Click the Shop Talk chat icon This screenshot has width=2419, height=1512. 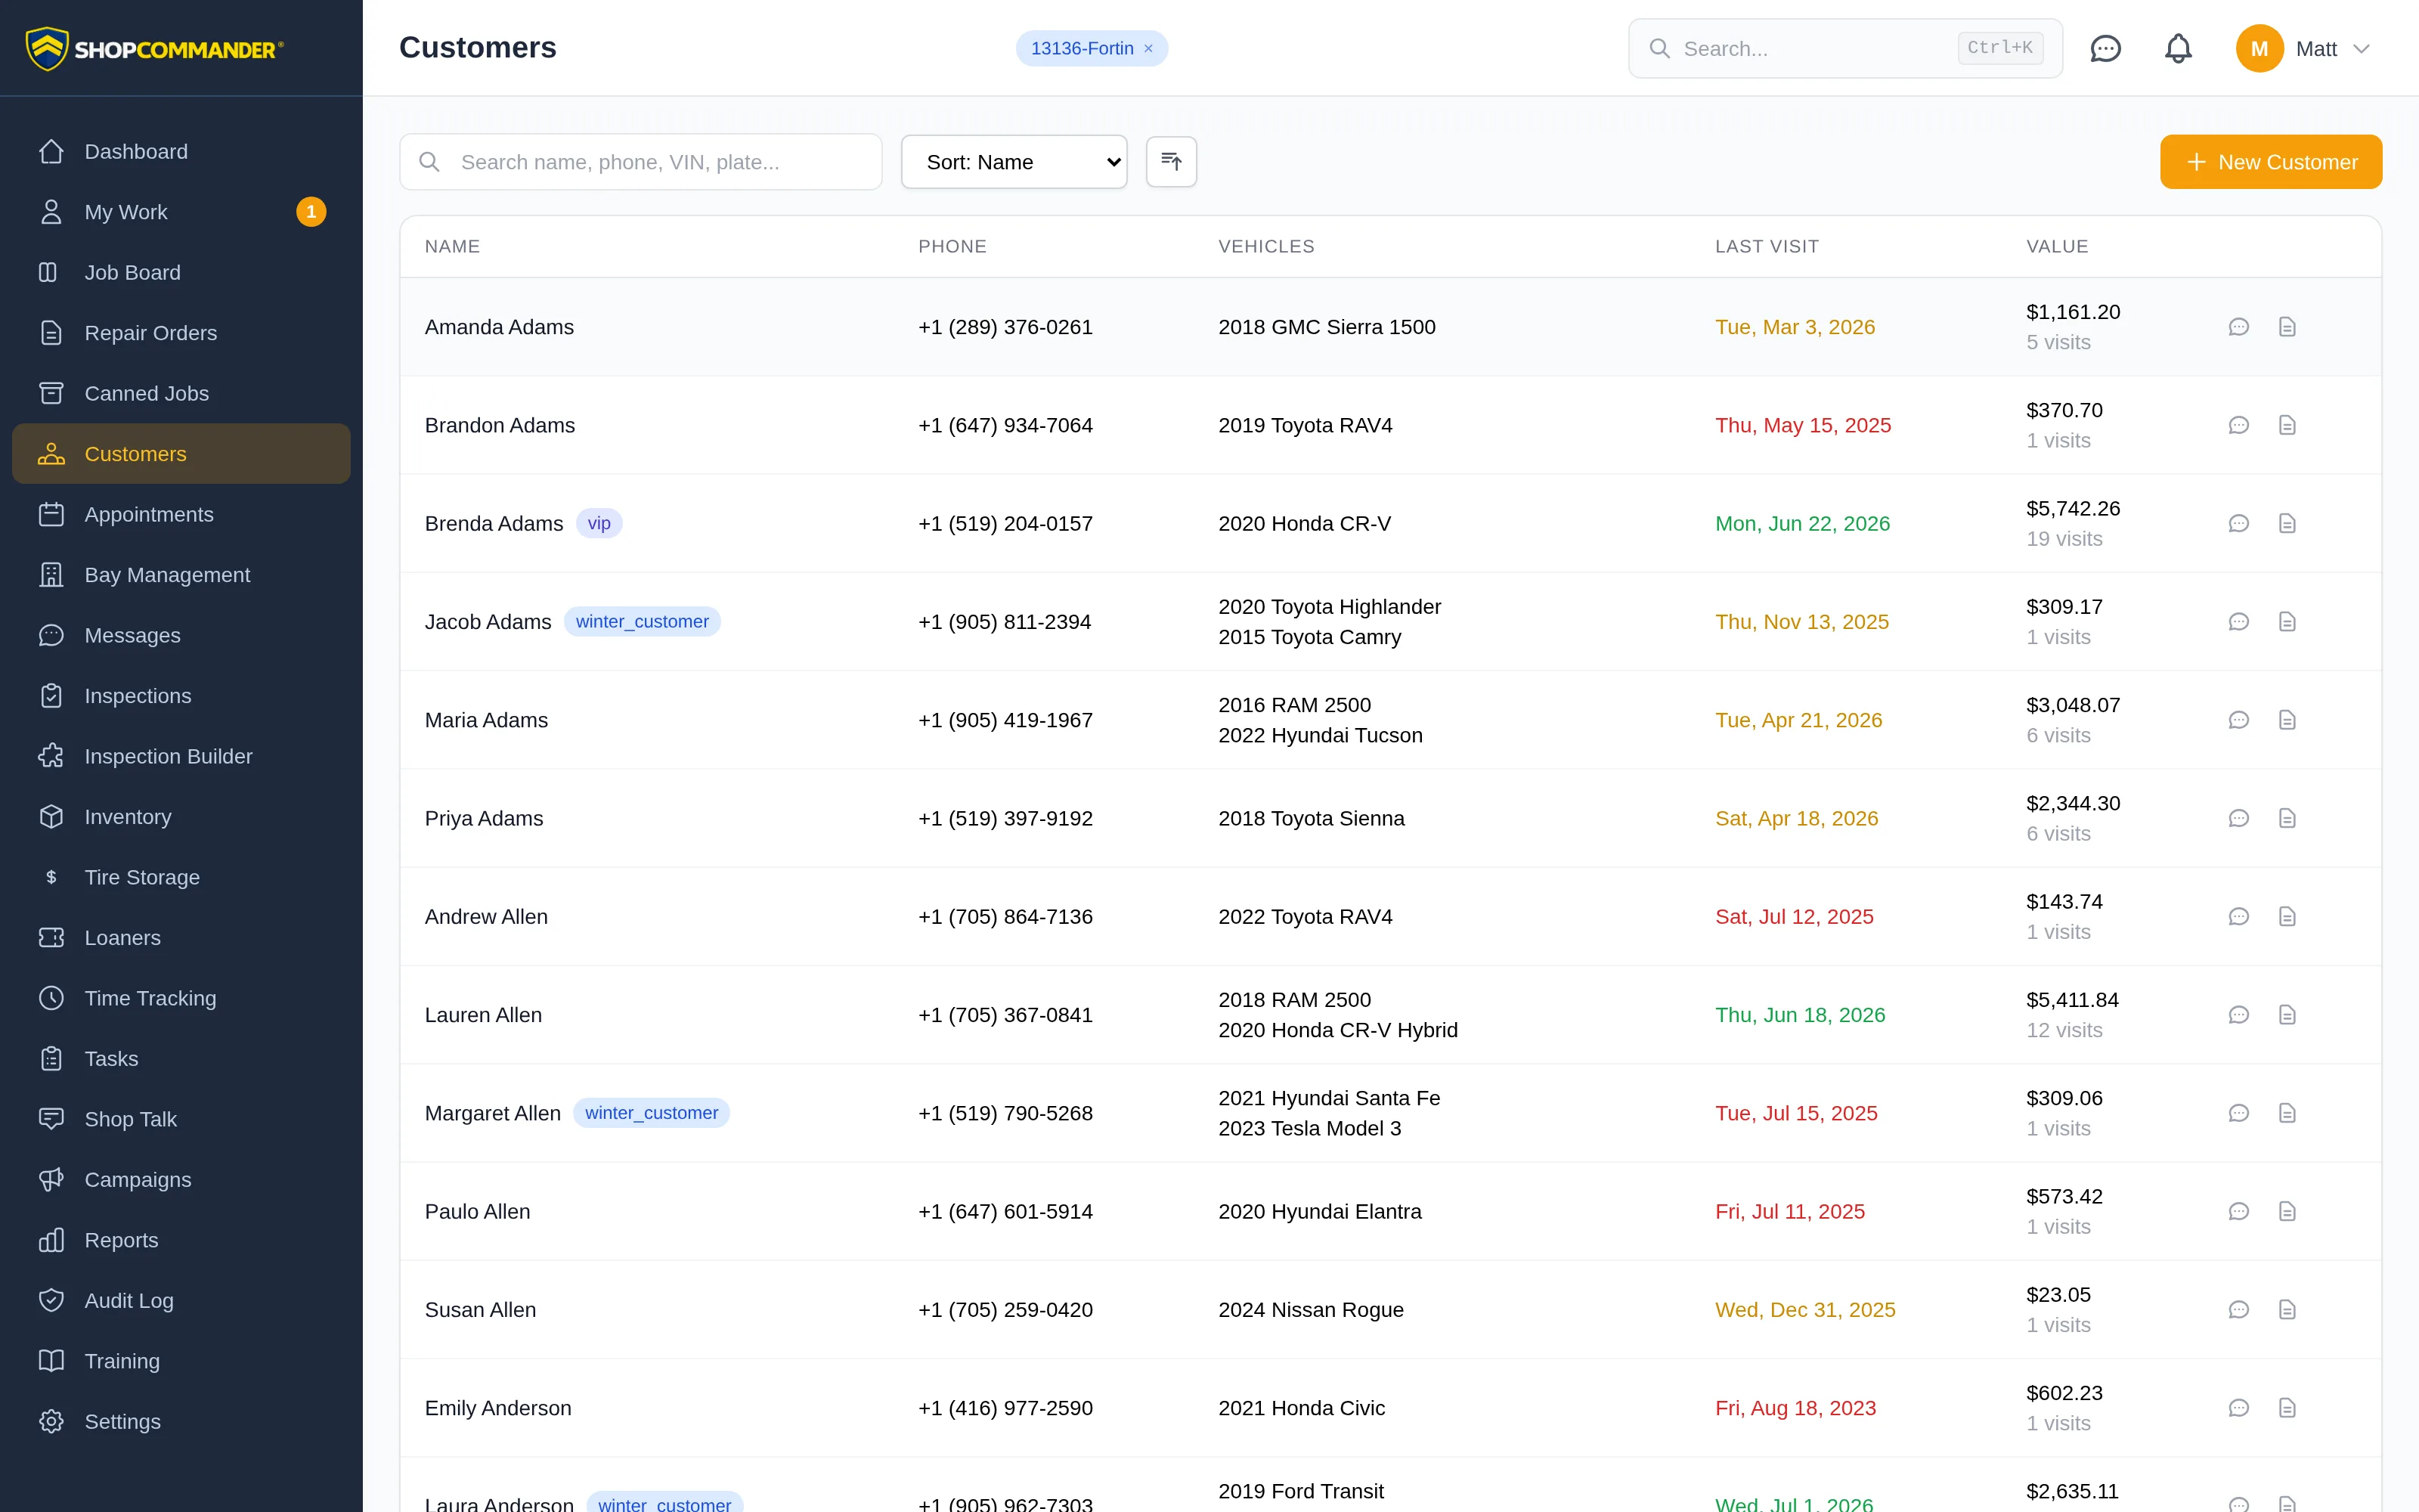pyautogui.click(x=51, y=1119)
